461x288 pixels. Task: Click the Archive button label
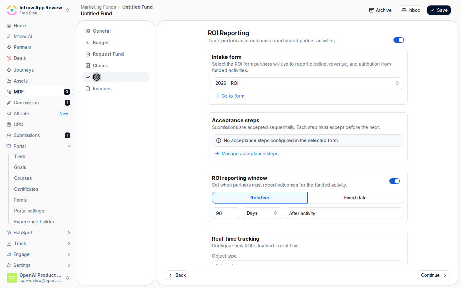point(384,10)
